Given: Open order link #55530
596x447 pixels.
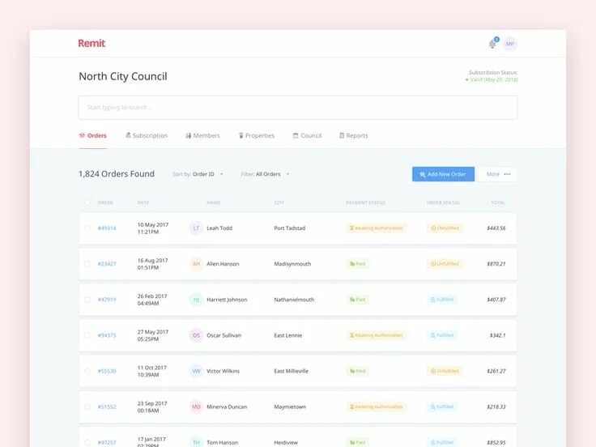Looking at the screenshot, I should click(x=107, y=371).
